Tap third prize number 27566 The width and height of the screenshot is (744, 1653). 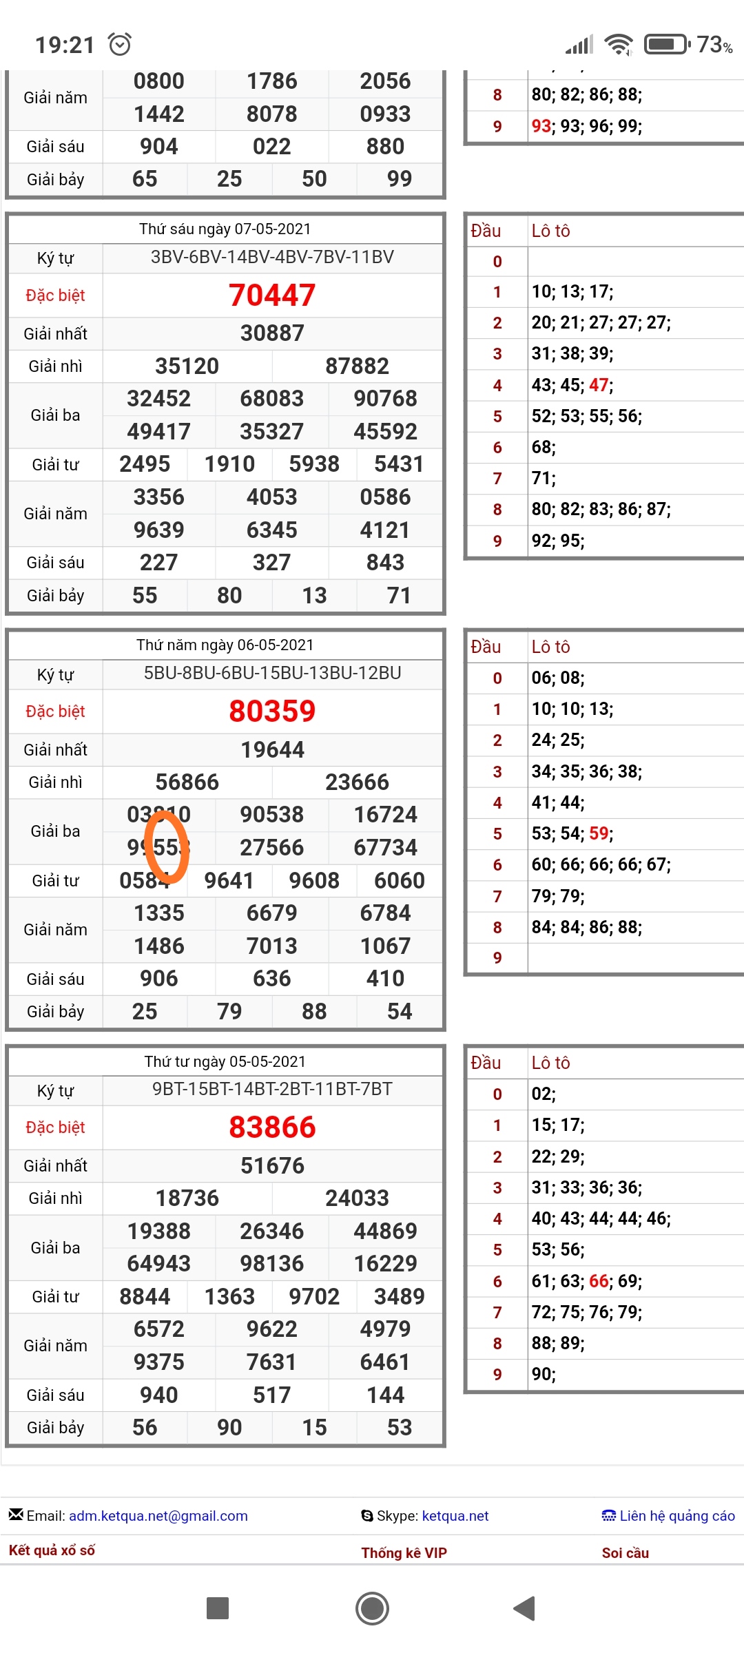click(x=272, y=847)
